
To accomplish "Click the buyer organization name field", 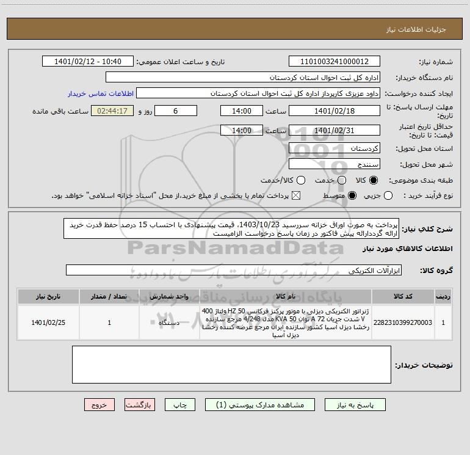I will 243,78.
